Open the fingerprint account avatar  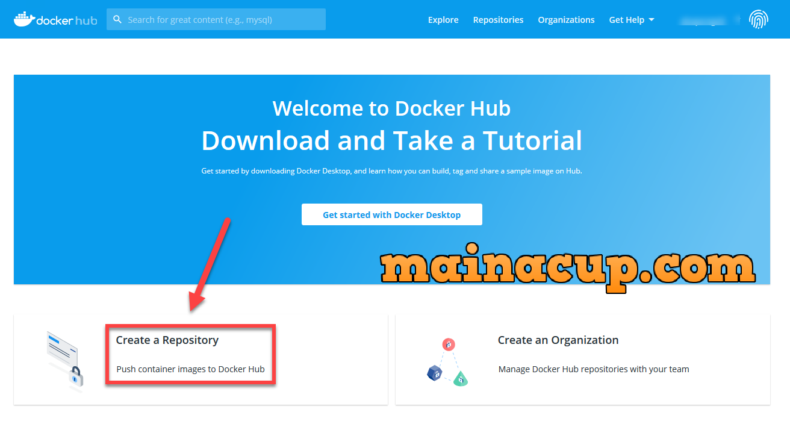pos(759,19)
